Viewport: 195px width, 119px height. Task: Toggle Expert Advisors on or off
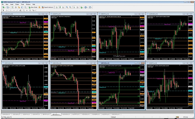tap(47, 7)
